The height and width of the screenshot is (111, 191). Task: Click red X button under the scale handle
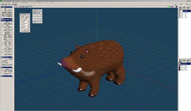click(38, 15)
